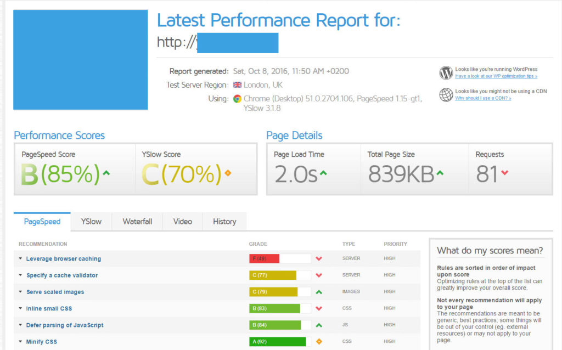562x350 pixels.
Task: Open the Waterfall tab
Action: click(137, 222)
